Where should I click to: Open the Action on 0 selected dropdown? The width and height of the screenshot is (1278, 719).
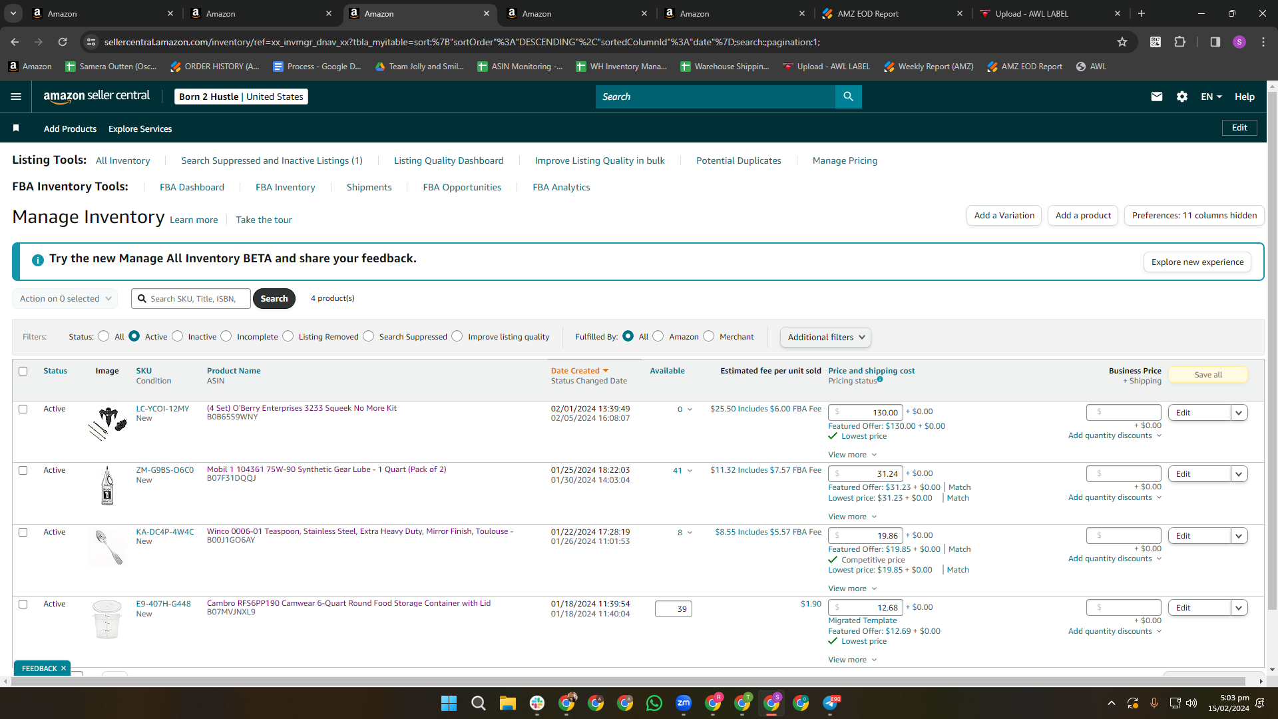[65, 299]
